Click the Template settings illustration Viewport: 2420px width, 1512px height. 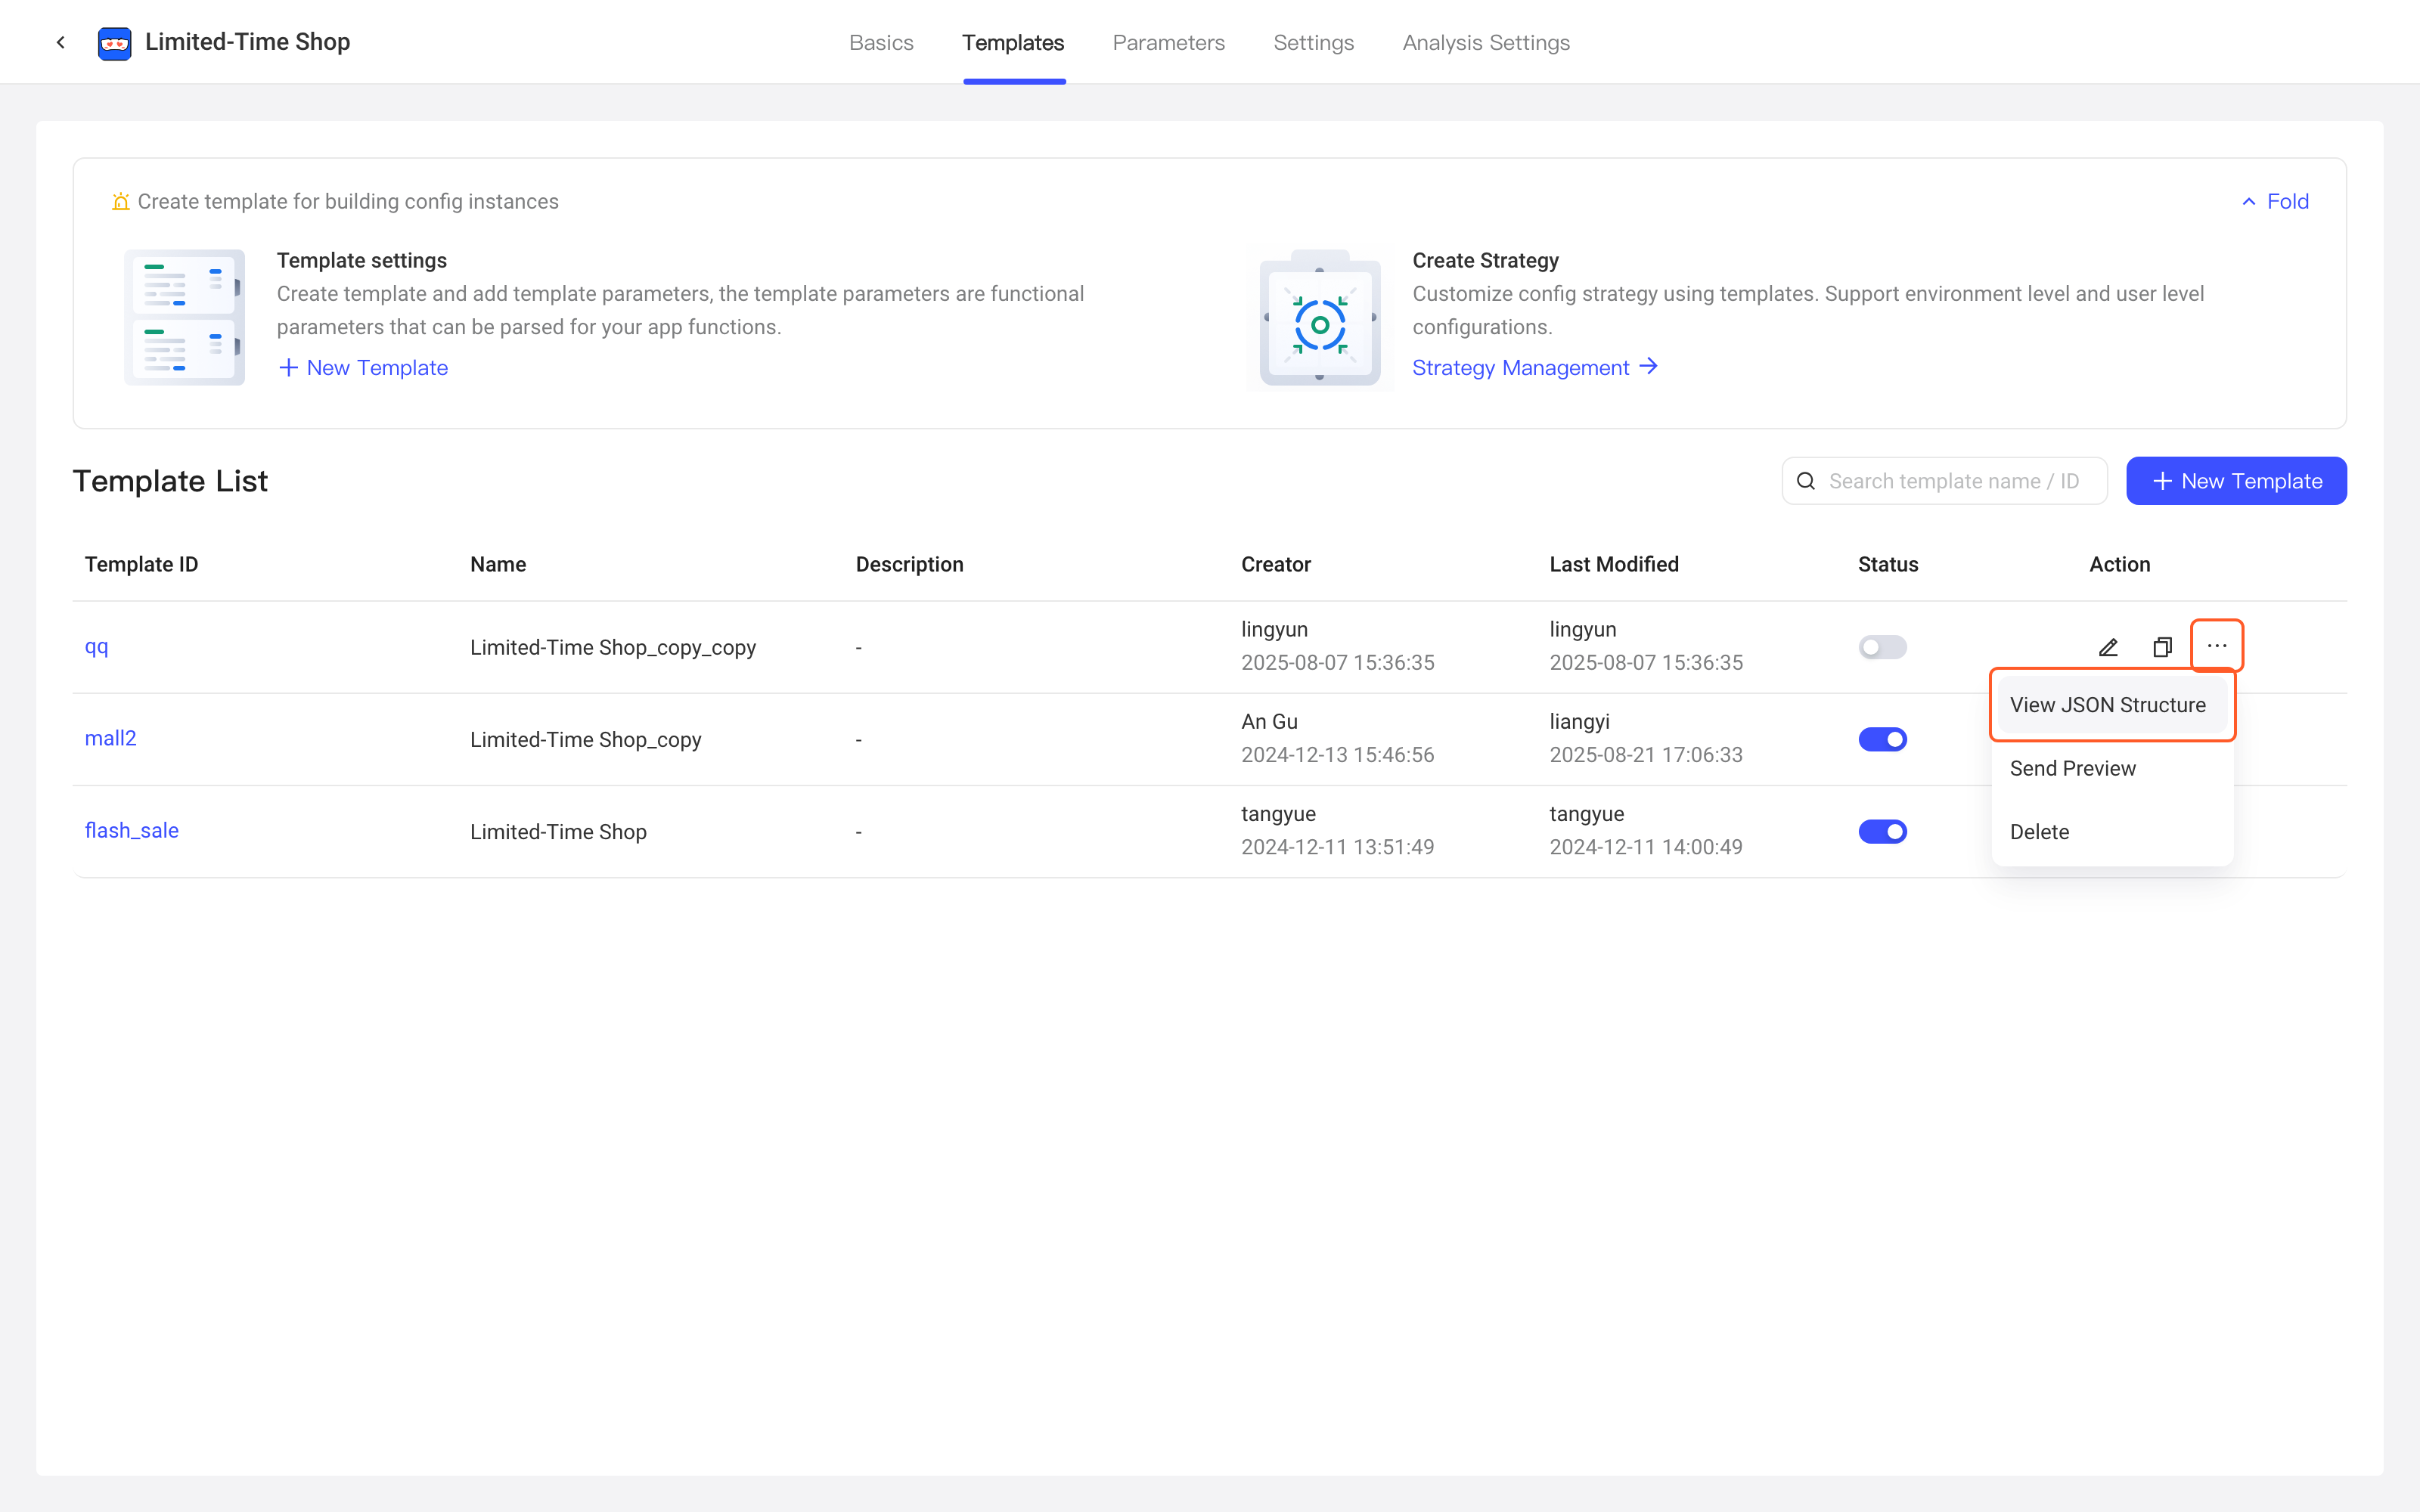click(184, 317)
